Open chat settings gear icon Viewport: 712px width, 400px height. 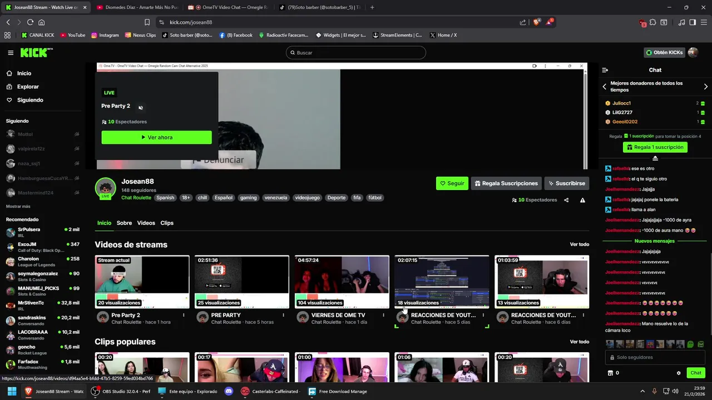679,373
